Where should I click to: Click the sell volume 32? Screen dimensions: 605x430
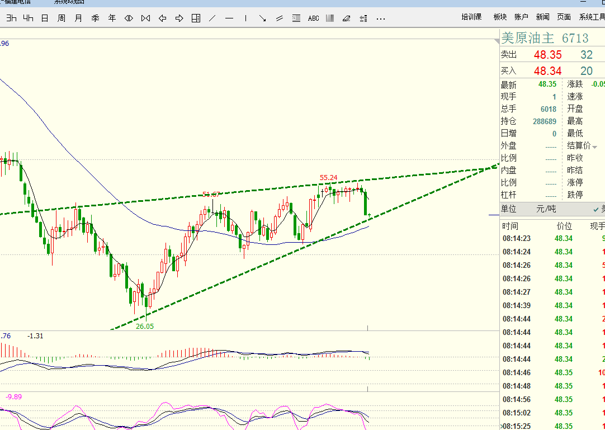click(587, 55)
